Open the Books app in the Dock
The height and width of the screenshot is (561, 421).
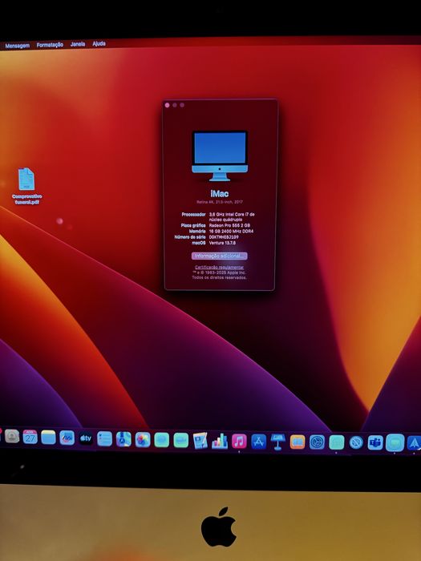point(298,442)
